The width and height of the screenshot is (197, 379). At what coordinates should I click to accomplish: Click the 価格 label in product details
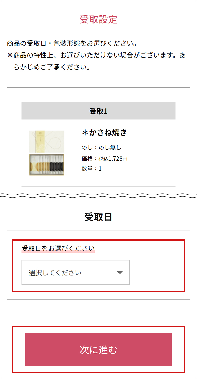(87, 158)
